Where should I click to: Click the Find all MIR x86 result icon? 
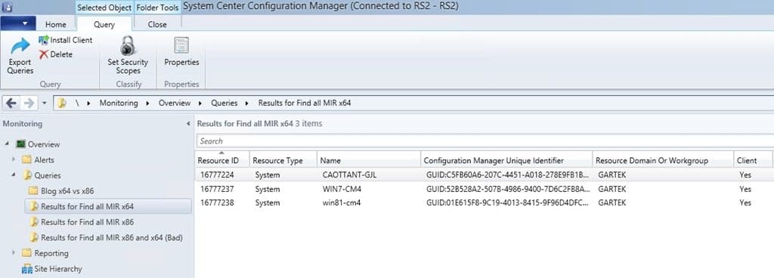tap(34, 222)
